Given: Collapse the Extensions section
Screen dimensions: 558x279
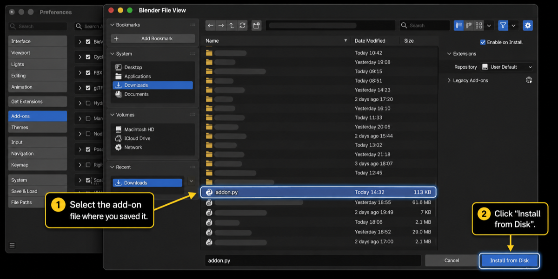Looking at the screenshot, I should click(449, 54).
